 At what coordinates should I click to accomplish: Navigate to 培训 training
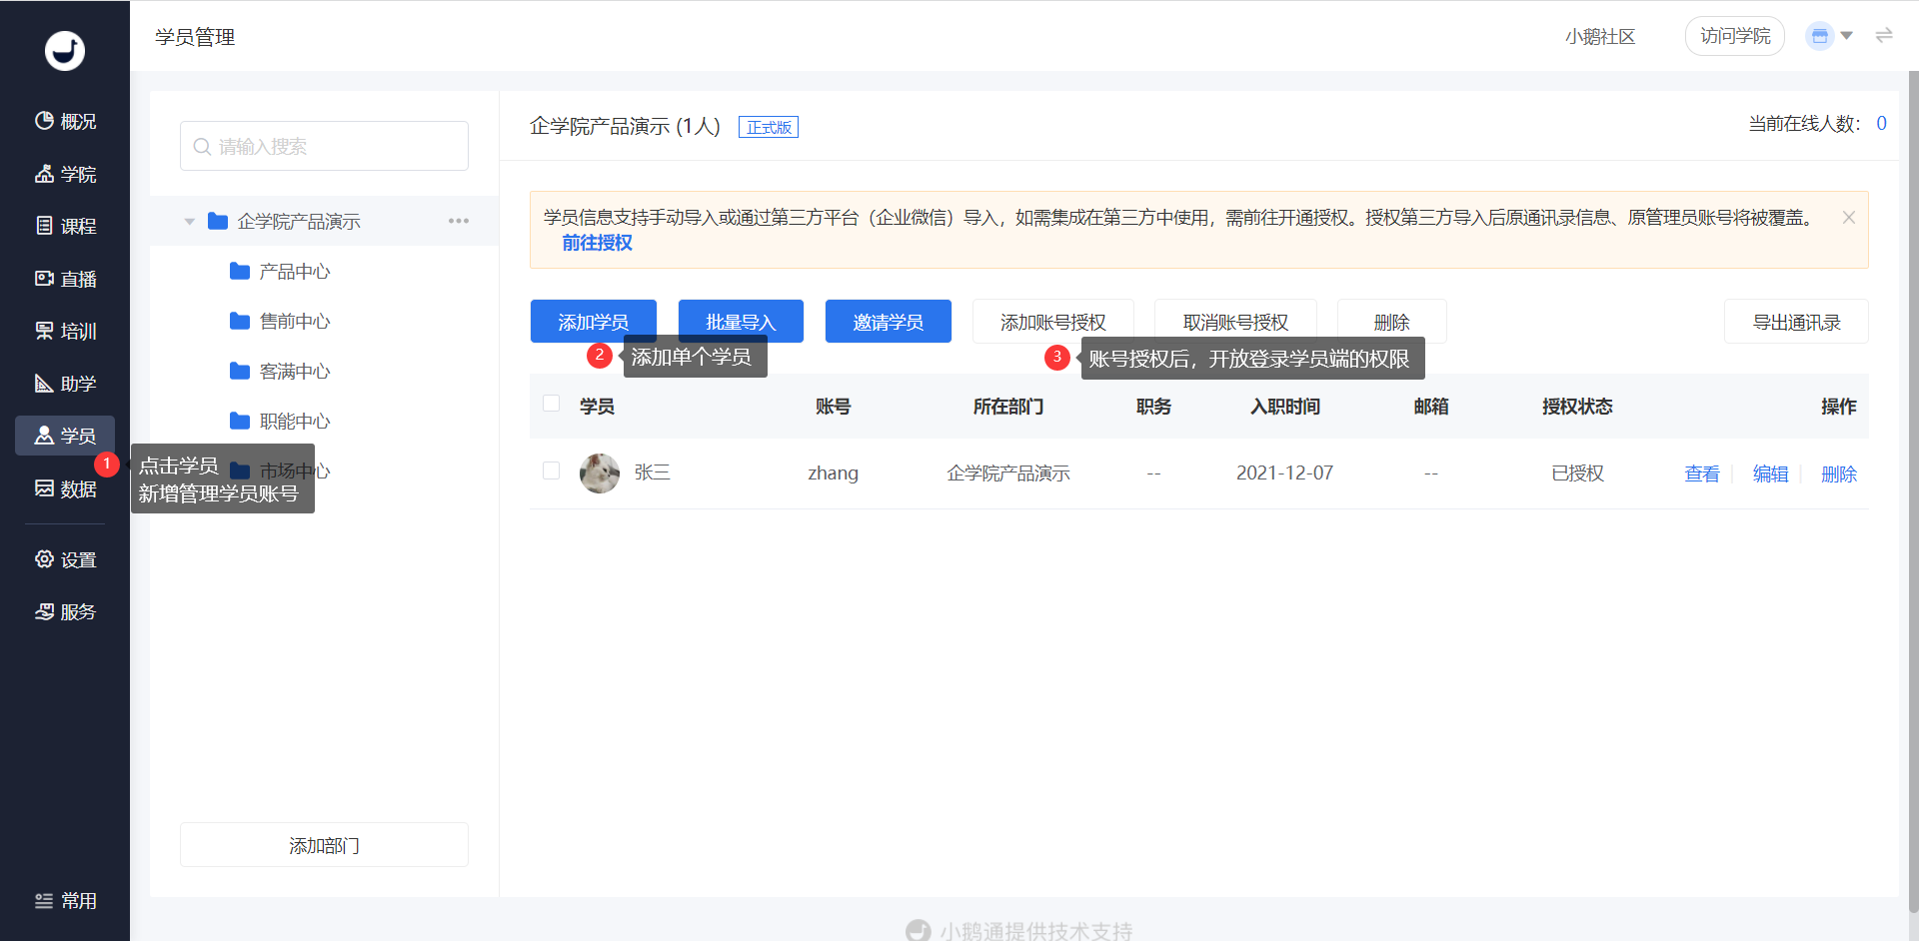click(x=65, y=332)
